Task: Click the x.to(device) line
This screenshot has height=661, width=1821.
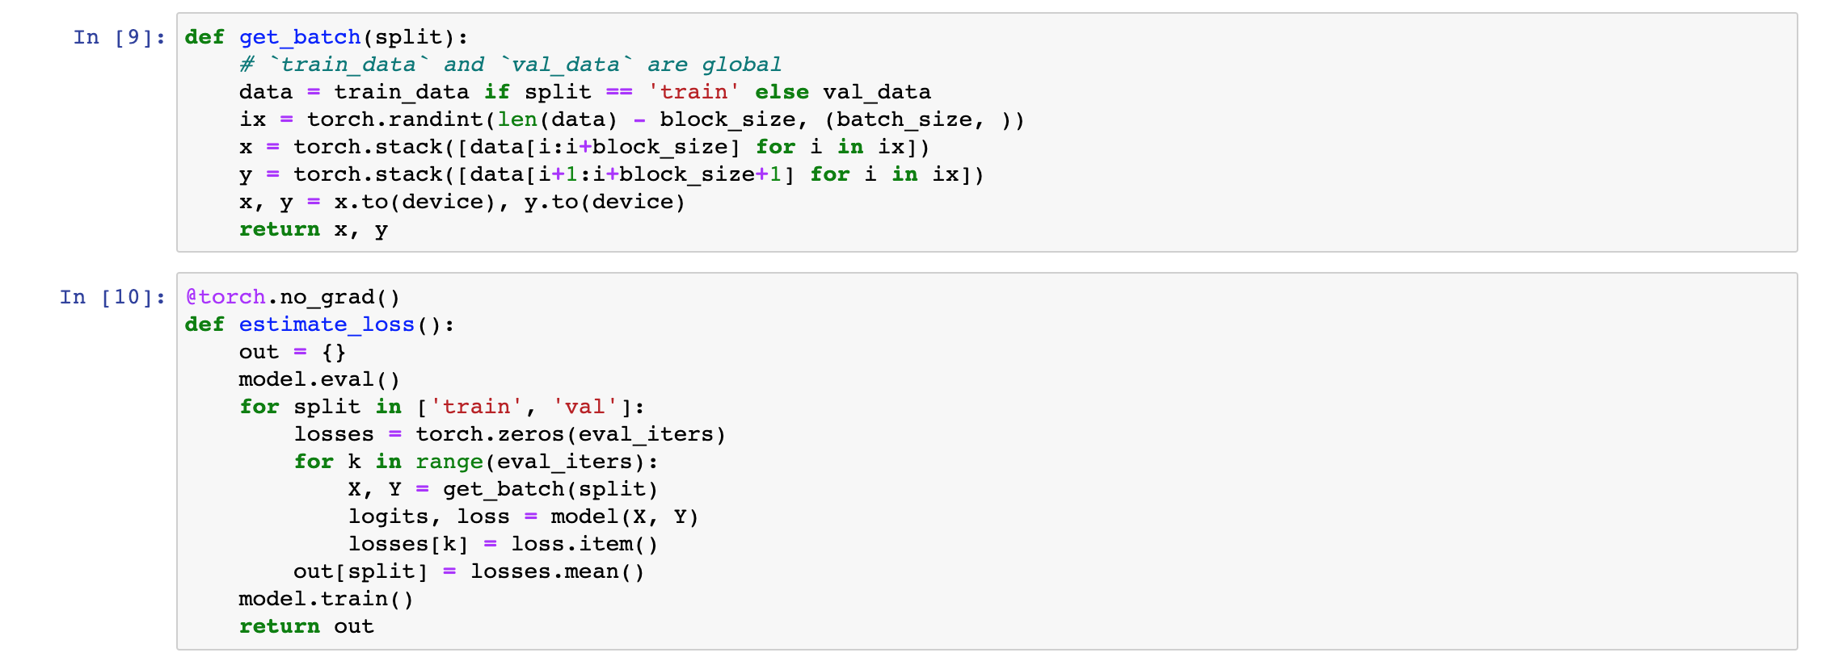Action: pyautogui.click(x=462, y=202)
